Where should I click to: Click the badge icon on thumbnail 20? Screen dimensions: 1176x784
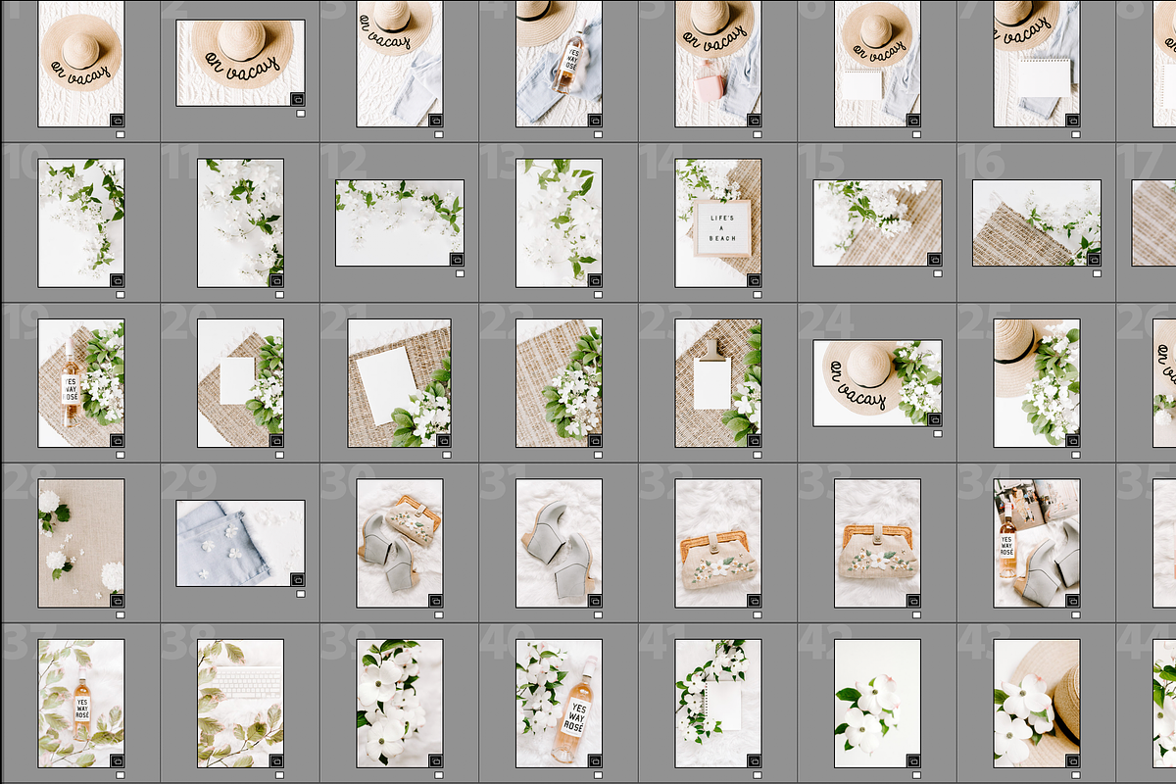point(275,440)
